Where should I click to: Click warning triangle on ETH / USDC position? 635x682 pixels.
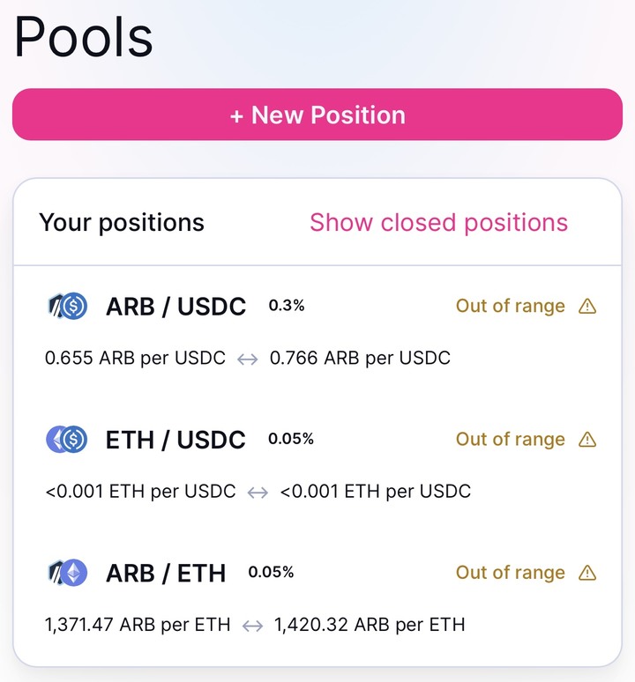click(x=587, y=440)
